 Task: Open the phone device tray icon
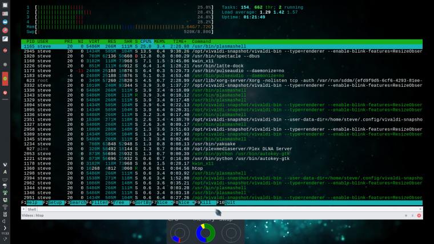[5, 214]
